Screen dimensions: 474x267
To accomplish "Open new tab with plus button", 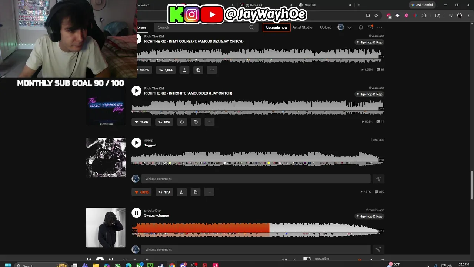I will coord(359,5).
